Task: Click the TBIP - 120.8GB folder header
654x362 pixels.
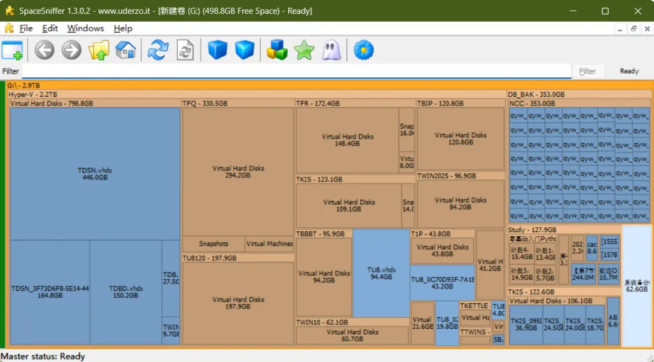Action: pyautogui.click(x=461, y=103)
